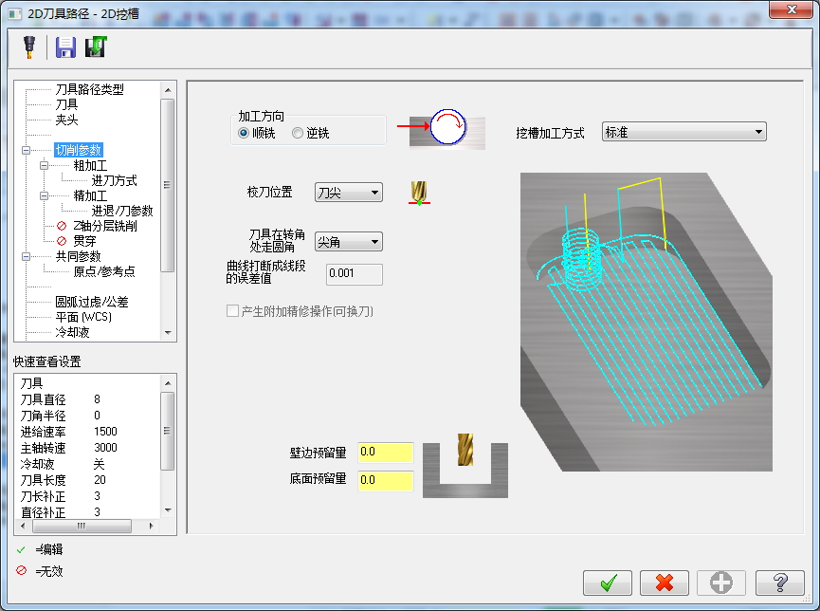Cancel the dialog with the red X button

coord(665,583)
